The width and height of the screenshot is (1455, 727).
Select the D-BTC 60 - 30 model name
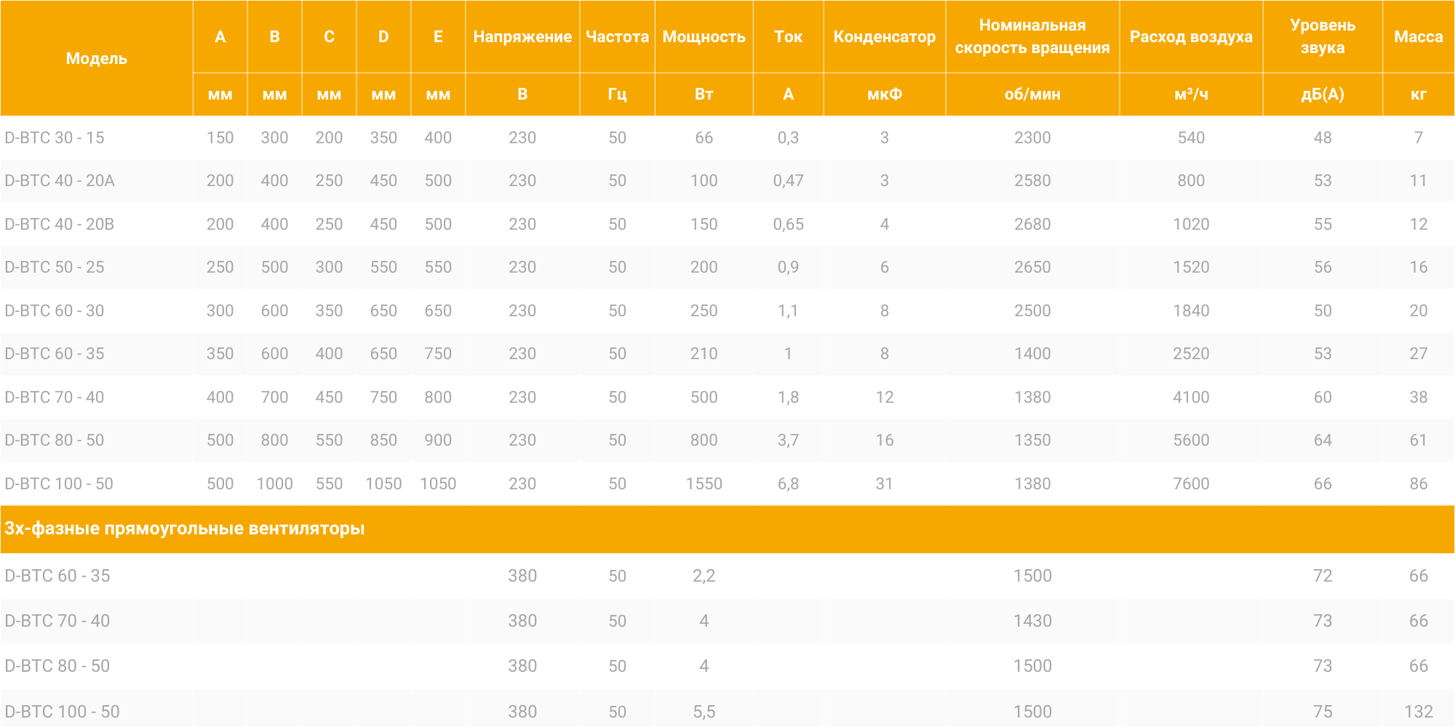click(x=55, y=310)
